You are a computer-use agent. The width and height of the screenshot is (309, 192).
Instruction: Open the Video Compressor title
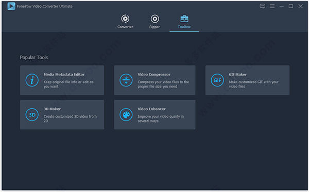pos(154,75)
